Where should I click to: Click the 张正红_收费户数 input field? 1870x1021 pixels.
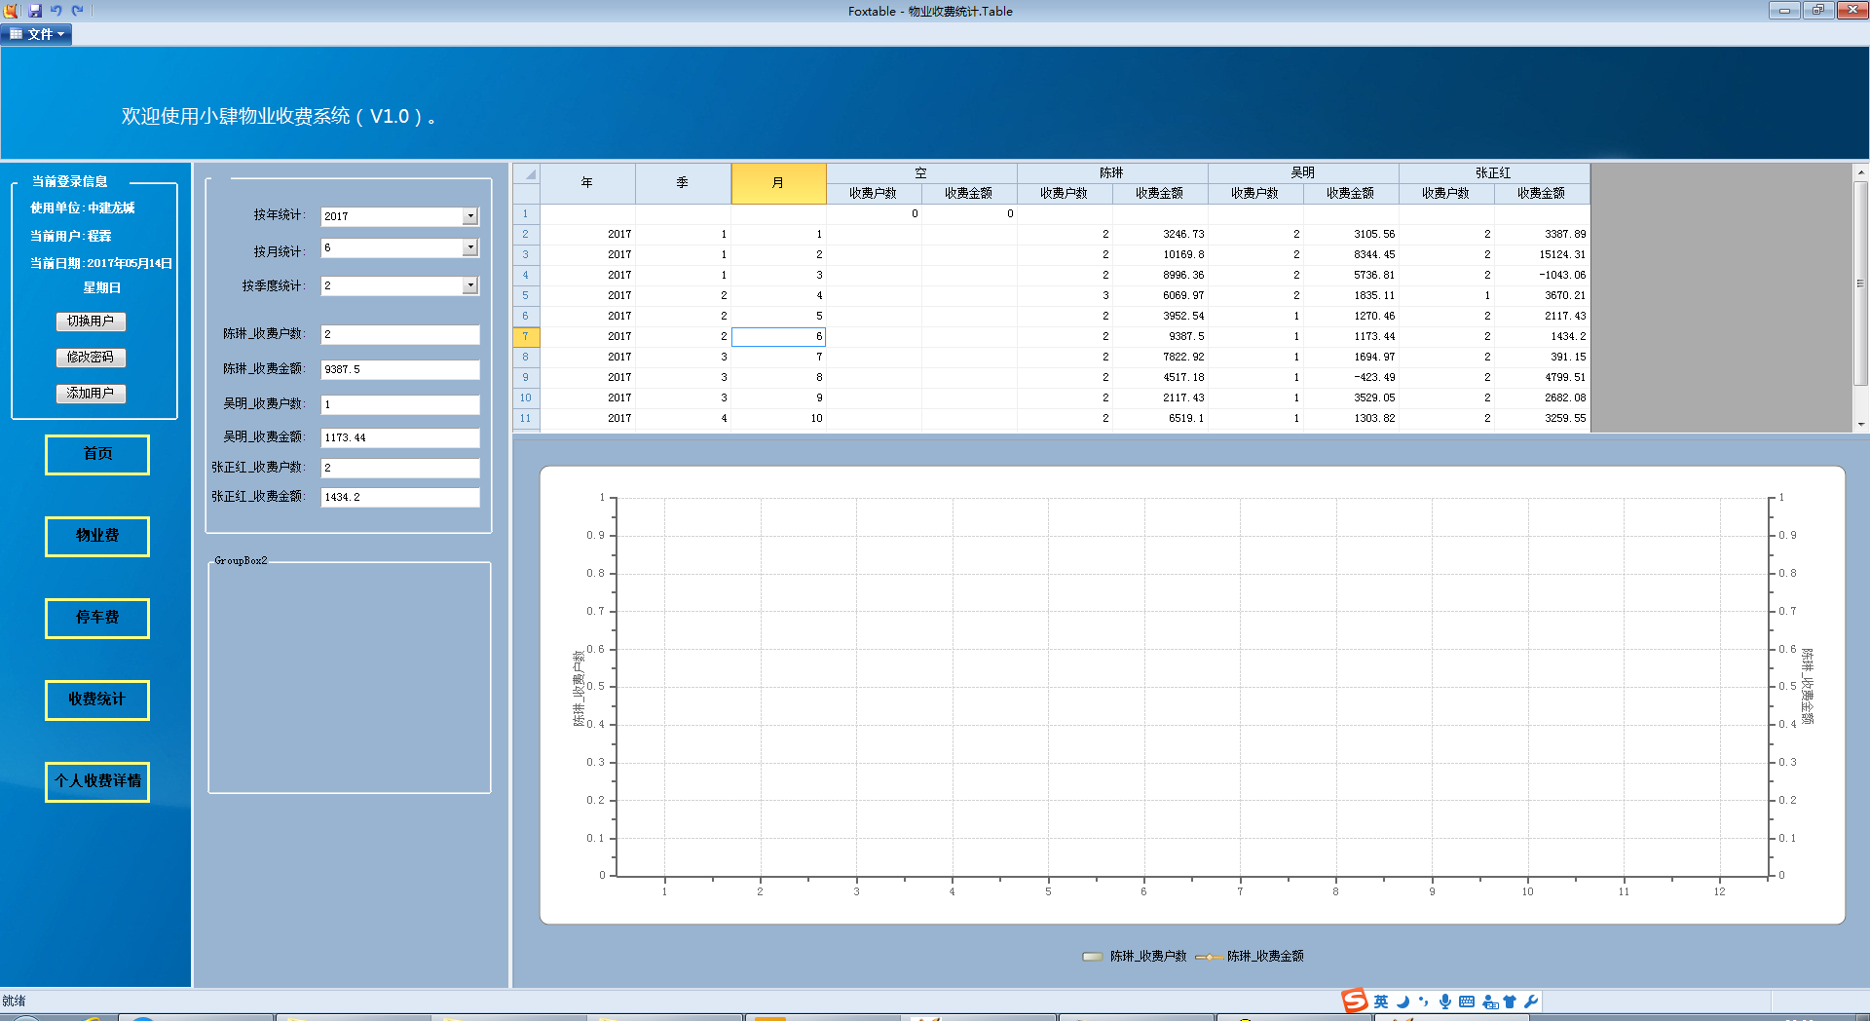[x=400, y=468]
